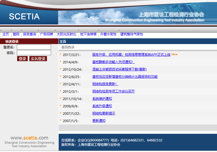Open the 外窗水密性 navigation item
This screenshot has height=152, width=217.
click(x=108, y=34)
